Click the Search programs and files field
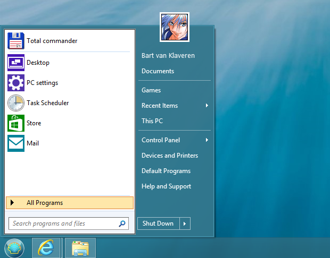 pos(63,223)
